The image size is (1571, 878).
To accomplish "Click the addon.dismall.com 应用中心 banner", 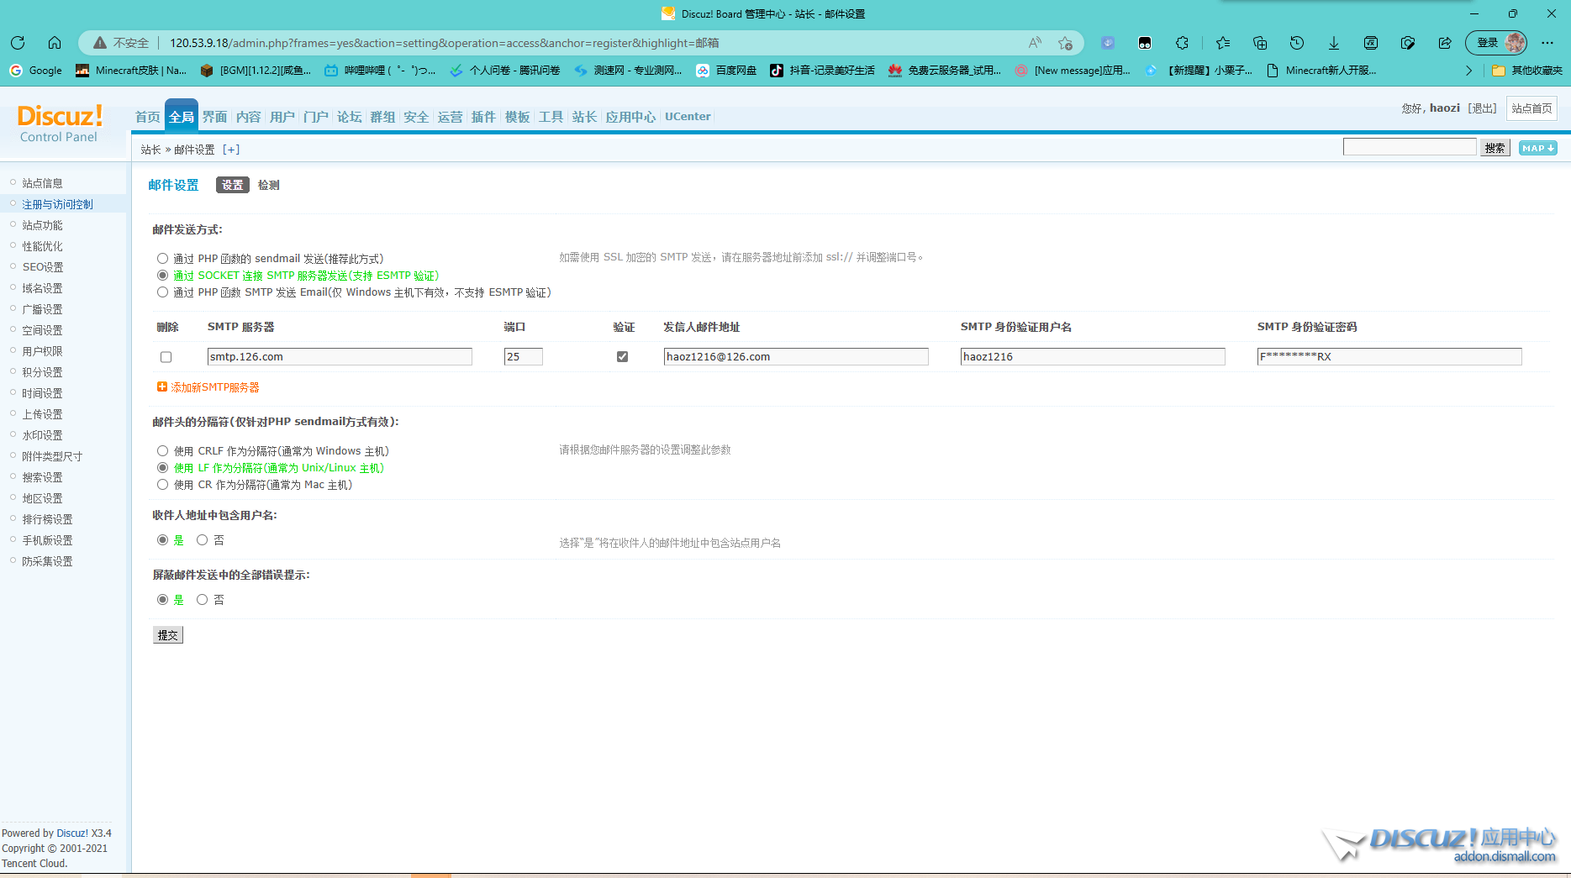I will point(1439,845).
